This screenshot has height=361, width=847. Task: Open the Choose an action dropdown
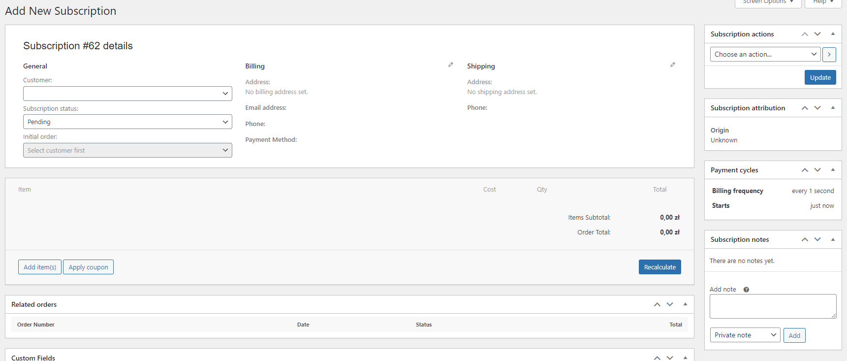coord(765,54)
